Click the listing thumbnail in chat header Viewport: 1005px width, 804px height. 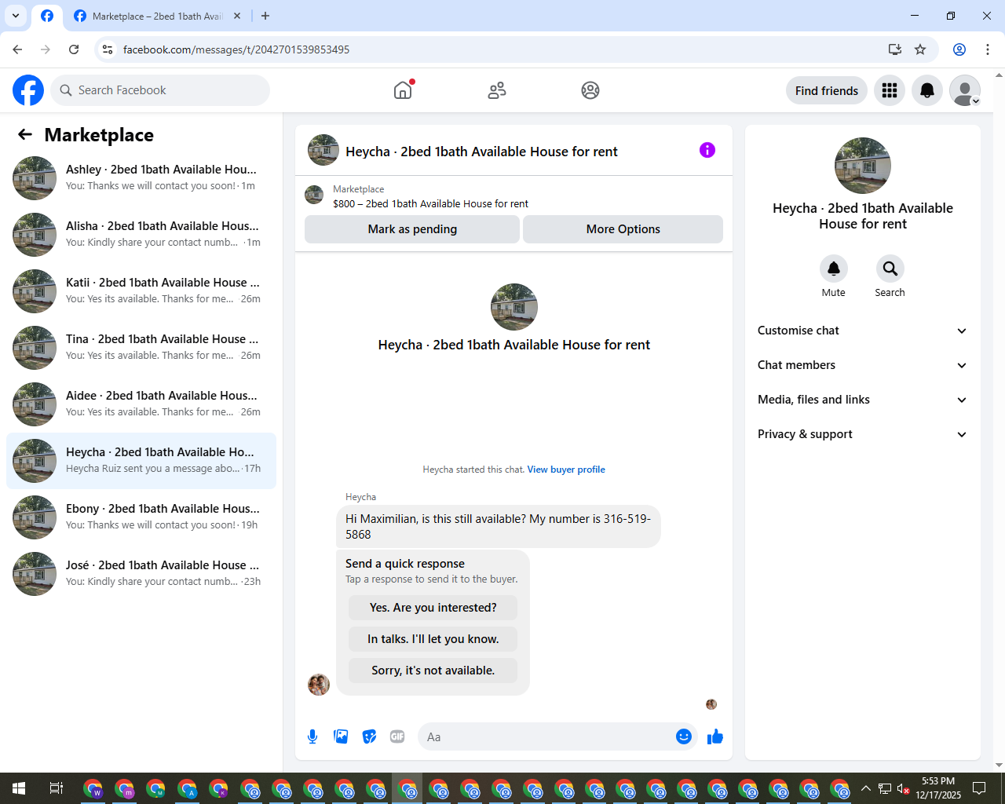pos(323,150)
